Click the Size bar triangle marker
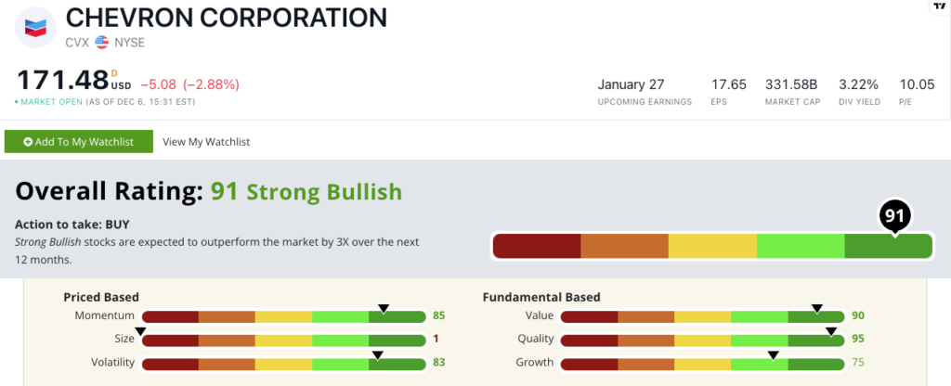The image size is (951, 386). (x=141, y=330)
